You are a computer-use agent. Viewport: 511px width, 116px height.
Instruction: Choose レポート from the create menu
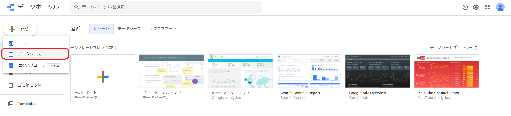click(x=36, y=43)
